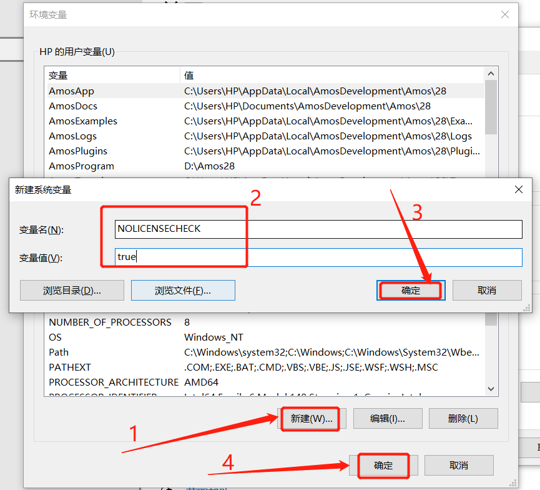Click 编辑(I)... under system variables
This screenshot has height=490, width=540.
[x=388, y=419]
